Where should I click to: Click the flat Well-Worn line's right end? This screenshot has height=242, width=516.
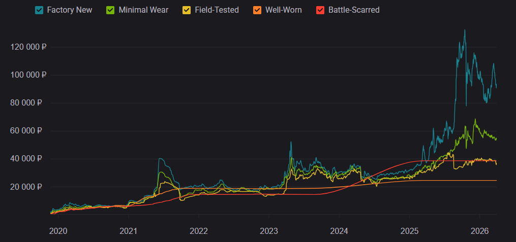coord(496,181)
